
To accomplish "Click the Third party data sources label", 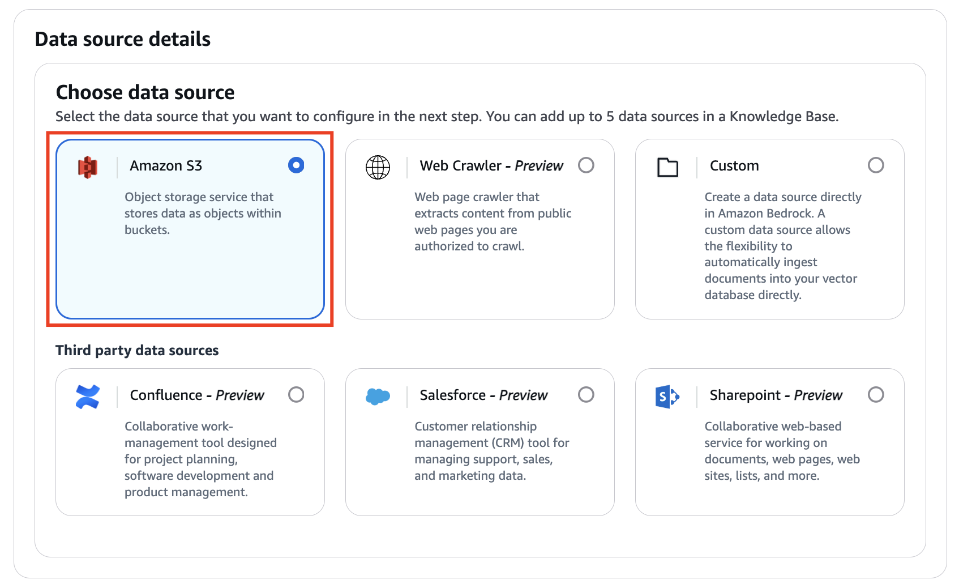I will point(137,350).
